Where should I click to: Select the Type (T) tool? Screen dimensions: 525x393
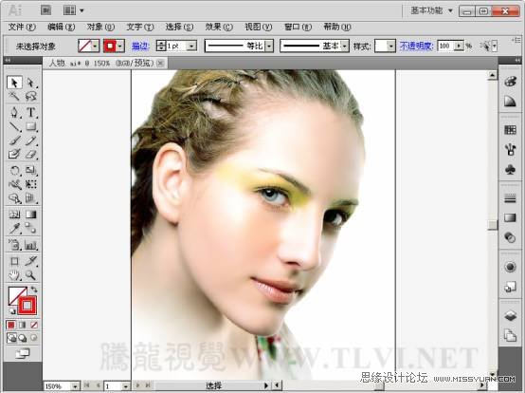click(31, 112)
